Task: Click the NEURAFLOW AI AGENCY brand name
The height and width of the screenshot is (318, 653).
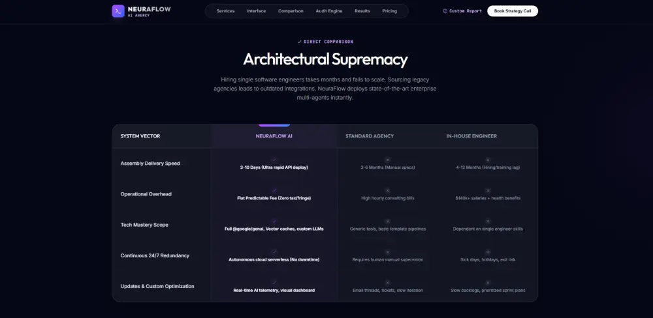Action: [x=149, y=11]
